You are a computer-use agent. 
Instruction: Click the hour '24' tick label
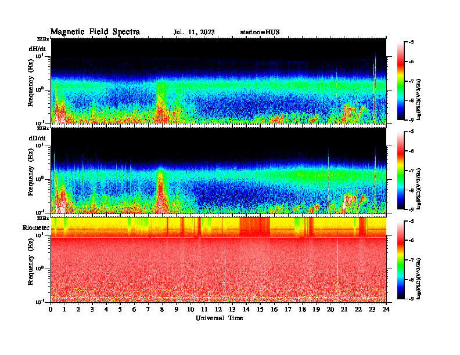coord(386,309)
